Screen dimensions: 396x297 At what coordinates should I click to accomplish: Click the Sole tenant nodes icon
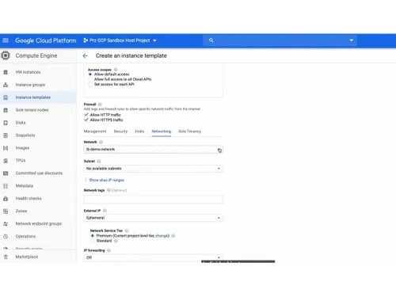6,110
